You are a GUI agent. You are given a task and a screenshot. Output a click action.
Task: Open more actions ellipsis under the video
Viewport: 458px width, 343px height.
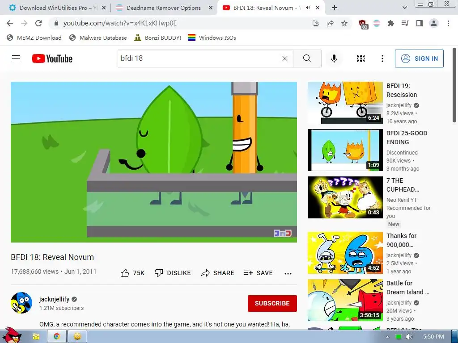[288, 274]
